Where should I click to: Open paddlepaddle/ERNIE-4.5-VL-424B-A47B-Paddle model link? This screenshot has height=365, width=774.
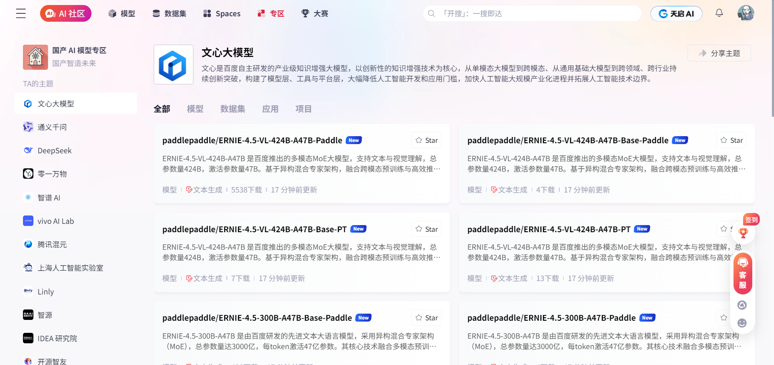click(x=252, y=140)
